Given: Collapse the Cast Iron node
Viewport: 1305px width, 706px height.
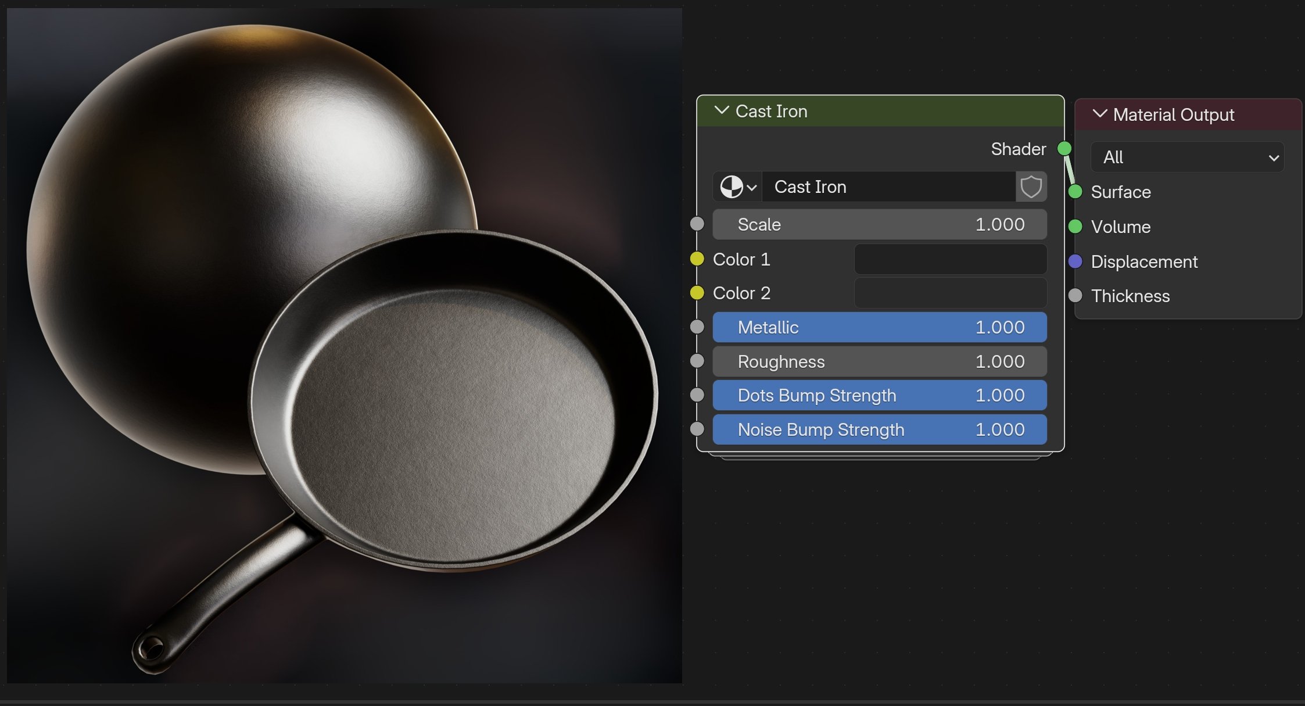Looking at the screenshot, I should tap(722, 111).
